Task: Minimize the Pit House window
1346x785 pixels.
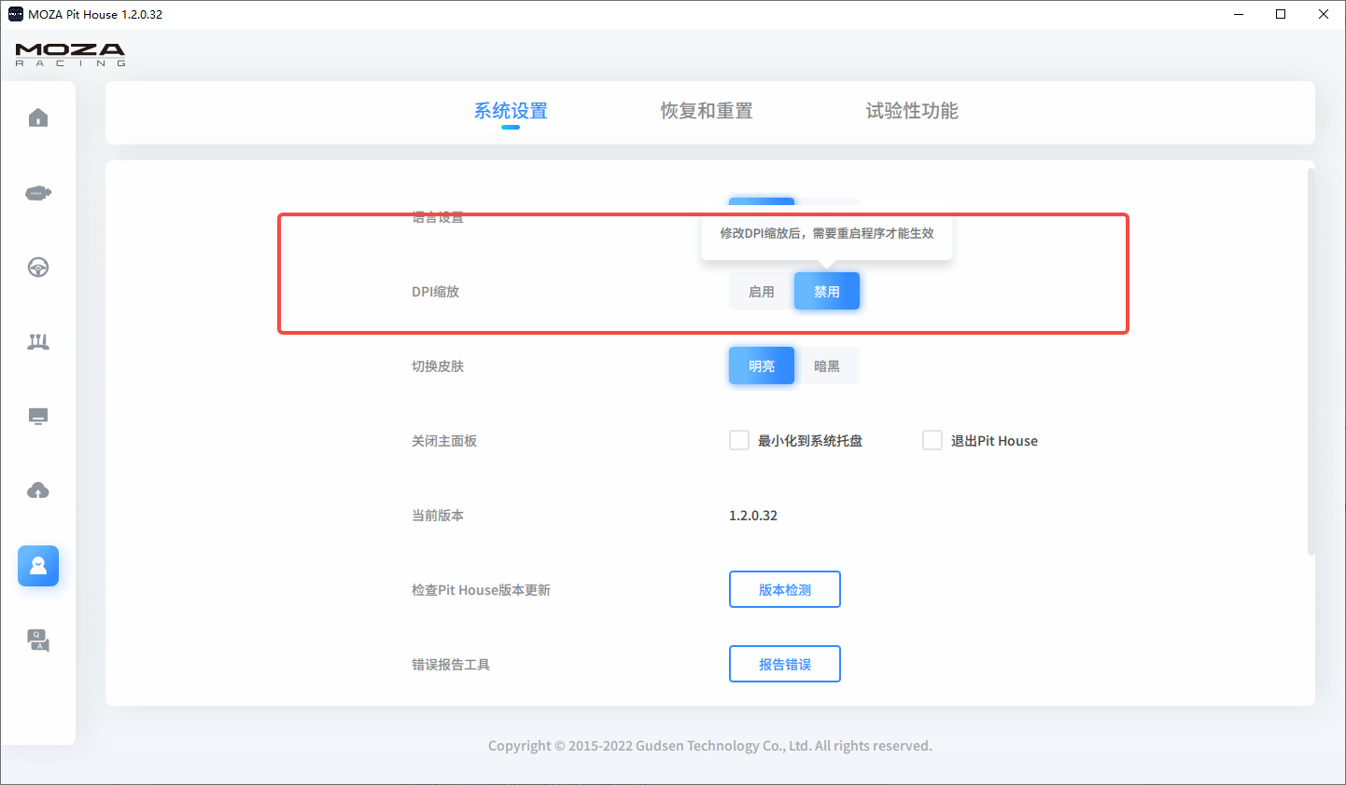Action: (x=1239, y=14)
